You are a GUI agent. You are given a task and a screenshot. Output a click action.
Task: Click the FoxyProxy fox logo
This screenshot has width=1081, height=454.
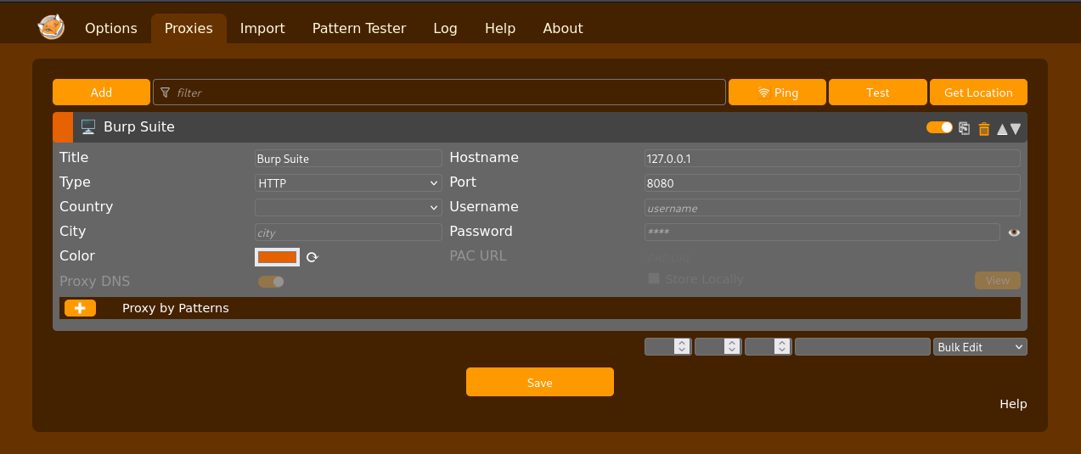click(x=52, y=27)
